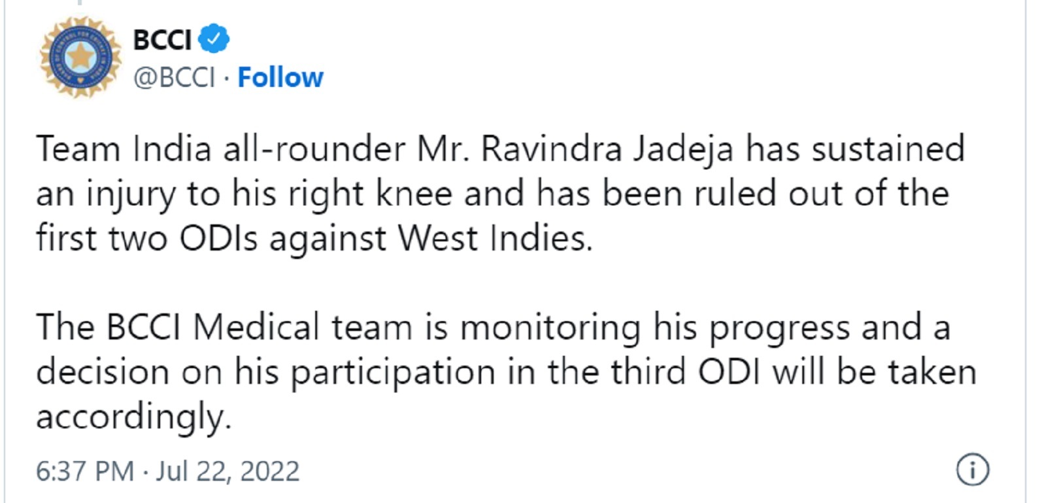The width and height of the screenshot is (1046, 503).
Task: Click the 6:37 PM timestamp
Action: pos(85,471)
